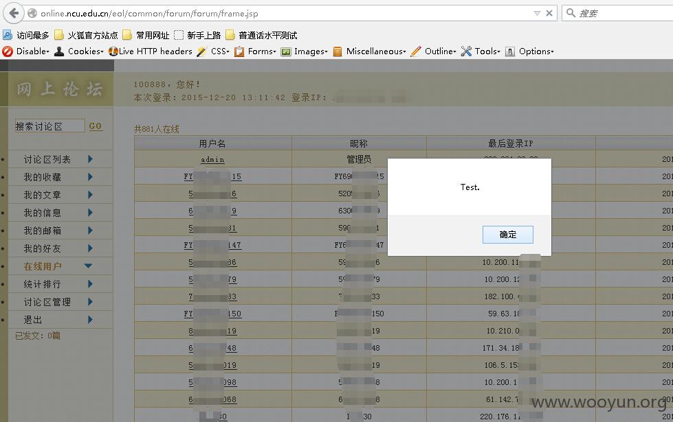This screenshot has width=673, height=422.
Task: Click the 共881人在线 text
Action: (156, 129)
